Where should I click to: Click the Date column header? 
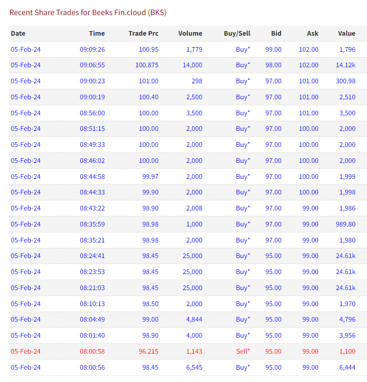(18, 33)
